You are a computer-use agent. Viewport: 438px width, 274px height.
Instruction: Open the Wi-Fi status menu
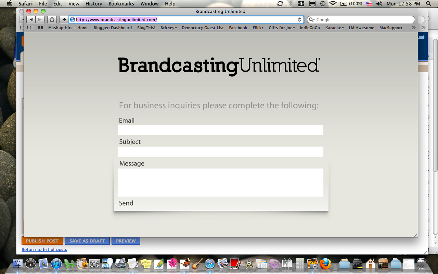(x=333, y=4)
